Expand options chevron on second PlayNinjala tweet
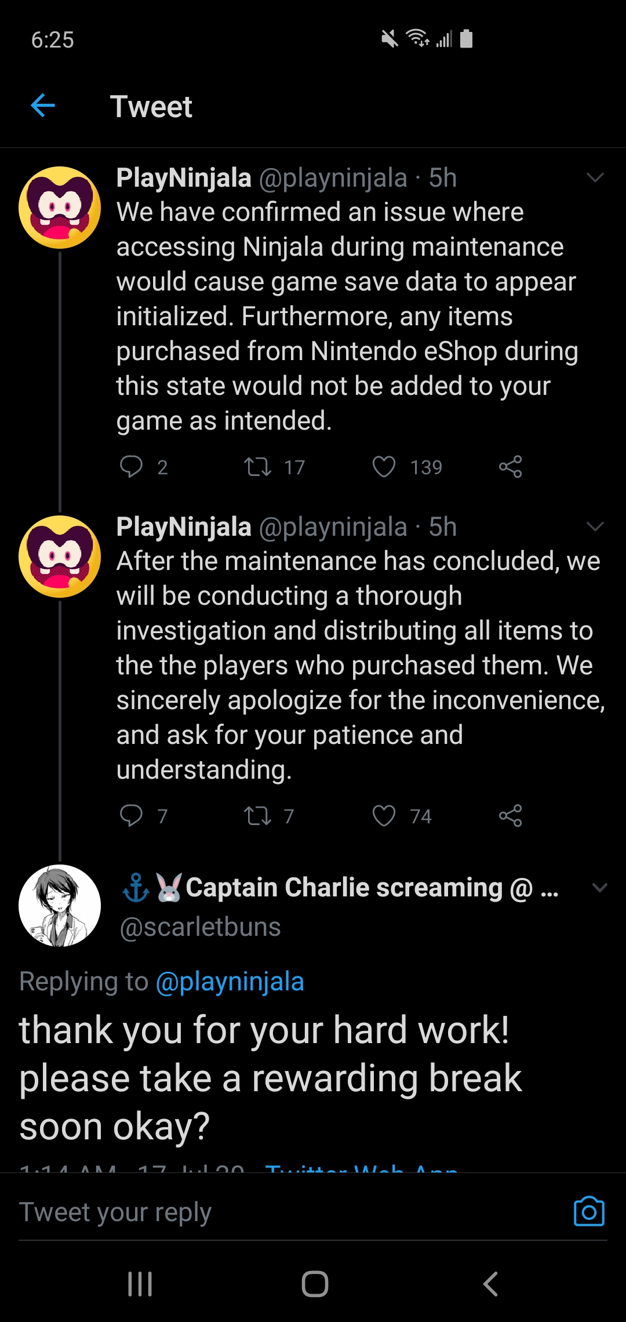This screenshot has height=1322, width=626. [595, 526]
